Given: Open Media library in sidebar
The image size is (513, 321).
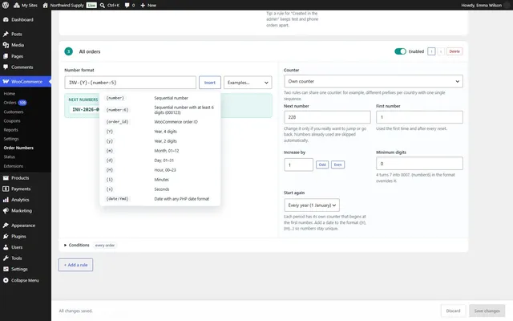Looking at the screenshot, I should (26, 45).
